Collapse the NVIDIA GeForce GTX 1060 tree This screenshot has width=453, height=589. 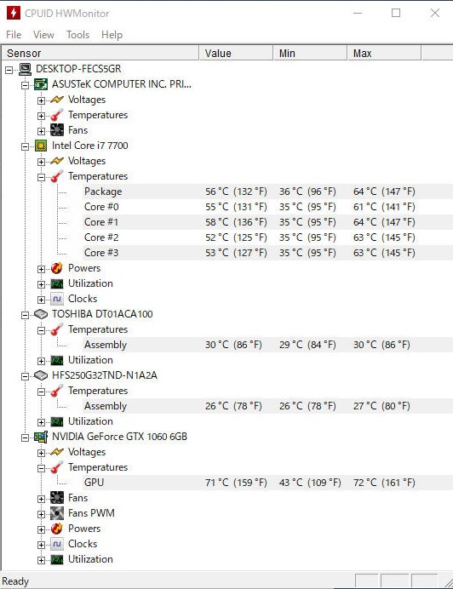[25, 437]
